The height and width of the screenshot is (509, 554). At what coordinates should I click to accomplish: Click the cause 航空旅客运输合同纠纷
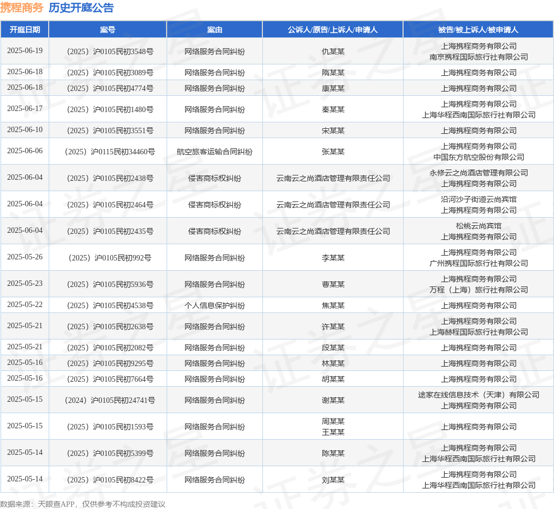[214, 152]
